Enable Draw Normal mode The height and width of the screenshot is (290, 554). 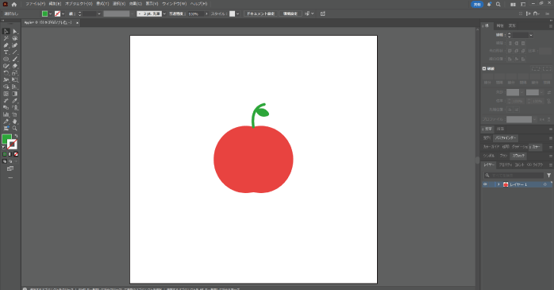pyautogui.click(x=5, y=161)
